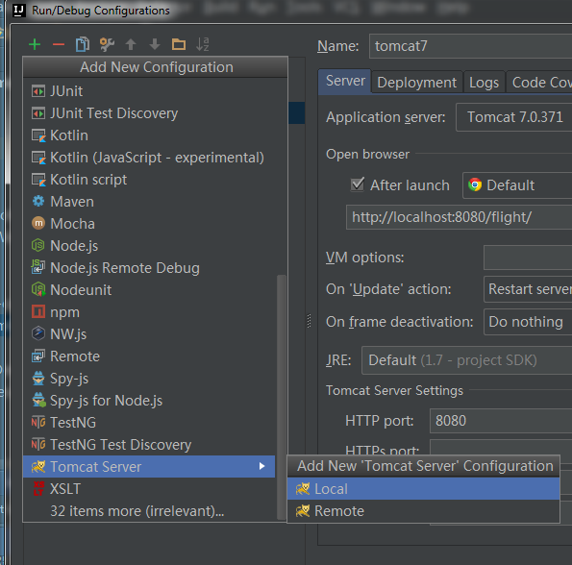Click the configuration list vertical scrollbar
This screenshot has height=565, width=572.
[x=282, y=397]
